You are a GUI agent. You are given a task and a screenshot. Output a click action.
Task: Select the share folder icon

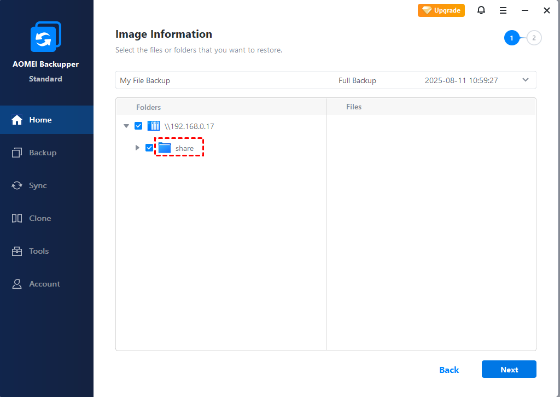pos(165,148)
